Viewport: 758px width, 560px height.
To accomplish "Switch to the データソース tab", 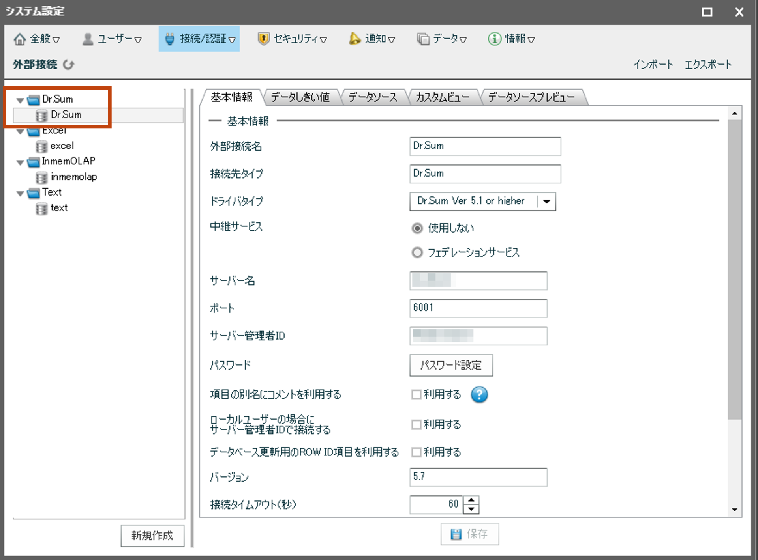I will [373, 97].
